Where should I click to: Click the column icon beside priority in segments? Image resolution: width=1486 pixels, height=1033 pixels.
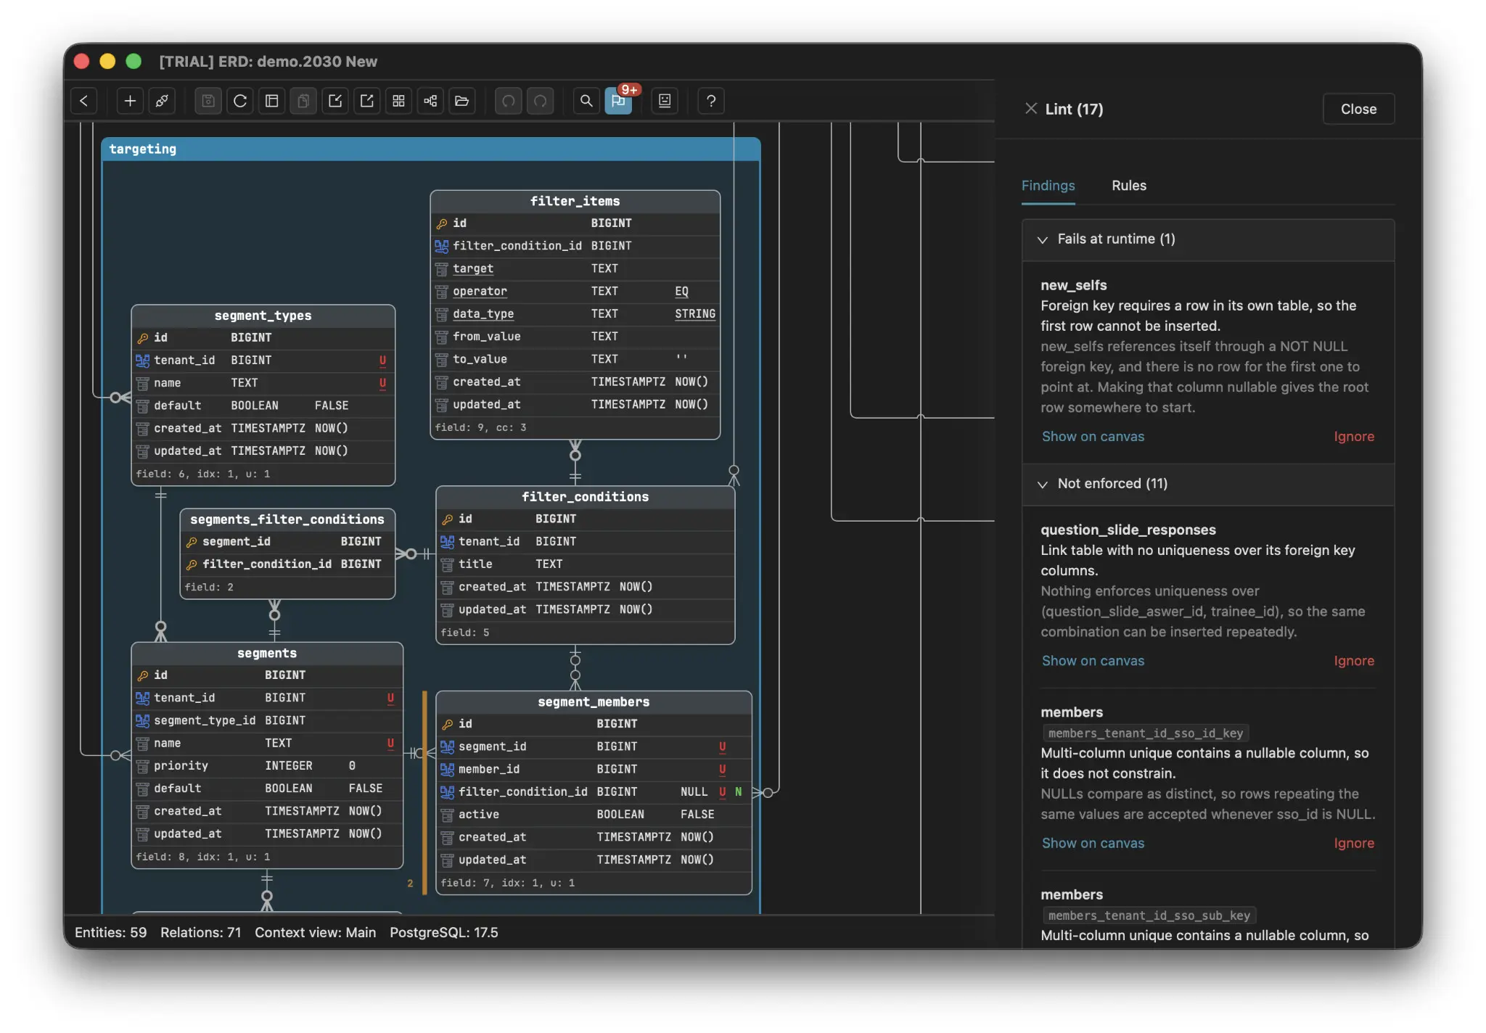pyautogui.click(x=142, y=766)
